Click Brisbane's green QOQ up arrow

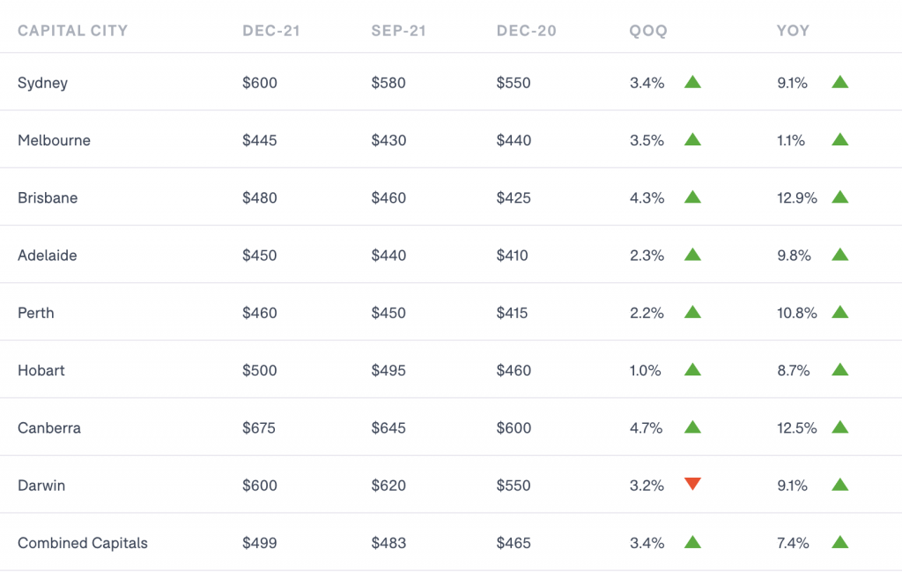[692, 197]
